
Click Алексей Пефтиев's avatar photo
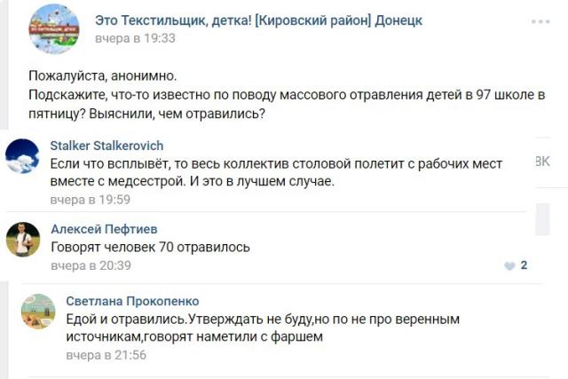point(23,239)
